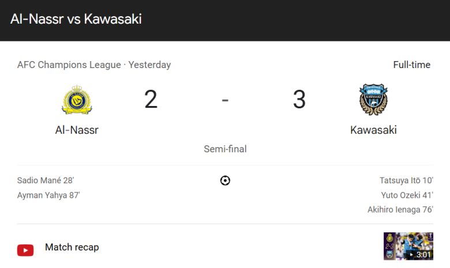Click the AFC Champions League label
This screenshot has width=450, height=268.
tap(69, 65)
